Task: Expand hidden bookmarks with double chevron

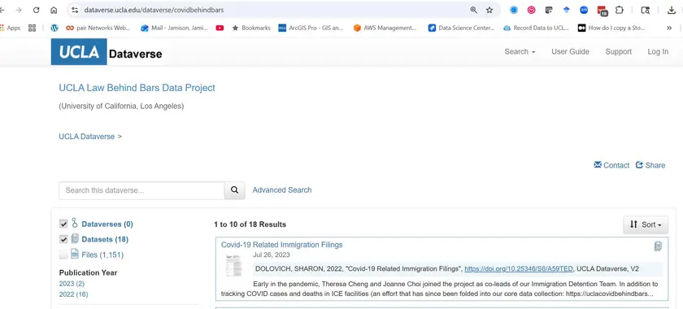Action: 669,28
